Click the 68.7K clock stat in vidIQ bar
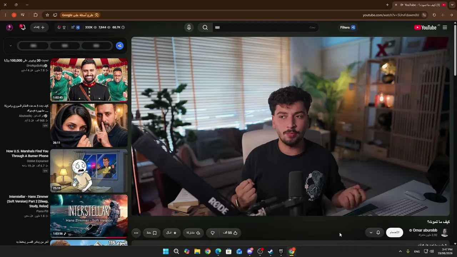Viewport: 457px width, 257px height. [x=119, y=27]
